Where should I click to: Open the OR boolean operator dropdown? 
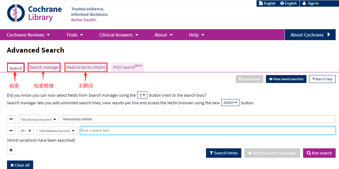[26, 131]
